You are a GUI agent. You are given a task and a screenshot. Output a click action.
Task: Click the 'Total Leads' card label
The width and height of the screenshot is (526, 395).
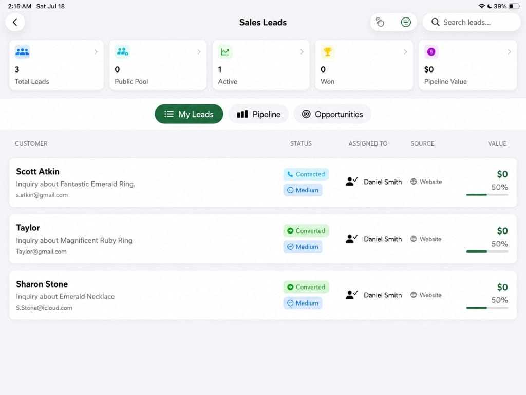32,82
